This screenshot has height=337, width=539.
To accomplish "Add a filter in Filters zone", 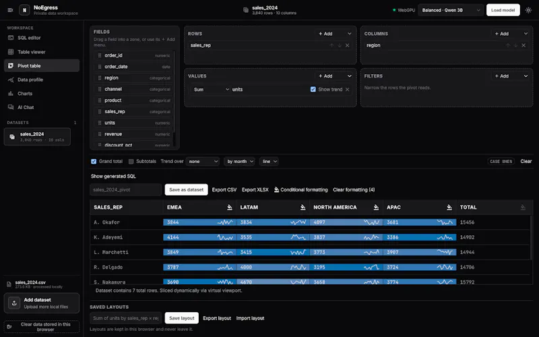I will coord(502,76).
